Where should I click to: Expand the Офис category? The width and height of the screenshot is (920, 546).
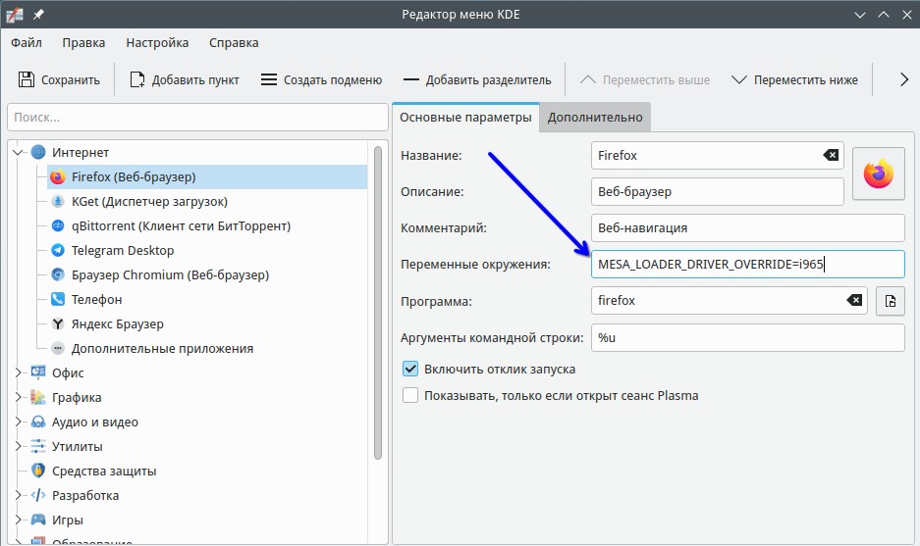click(18, 372)
